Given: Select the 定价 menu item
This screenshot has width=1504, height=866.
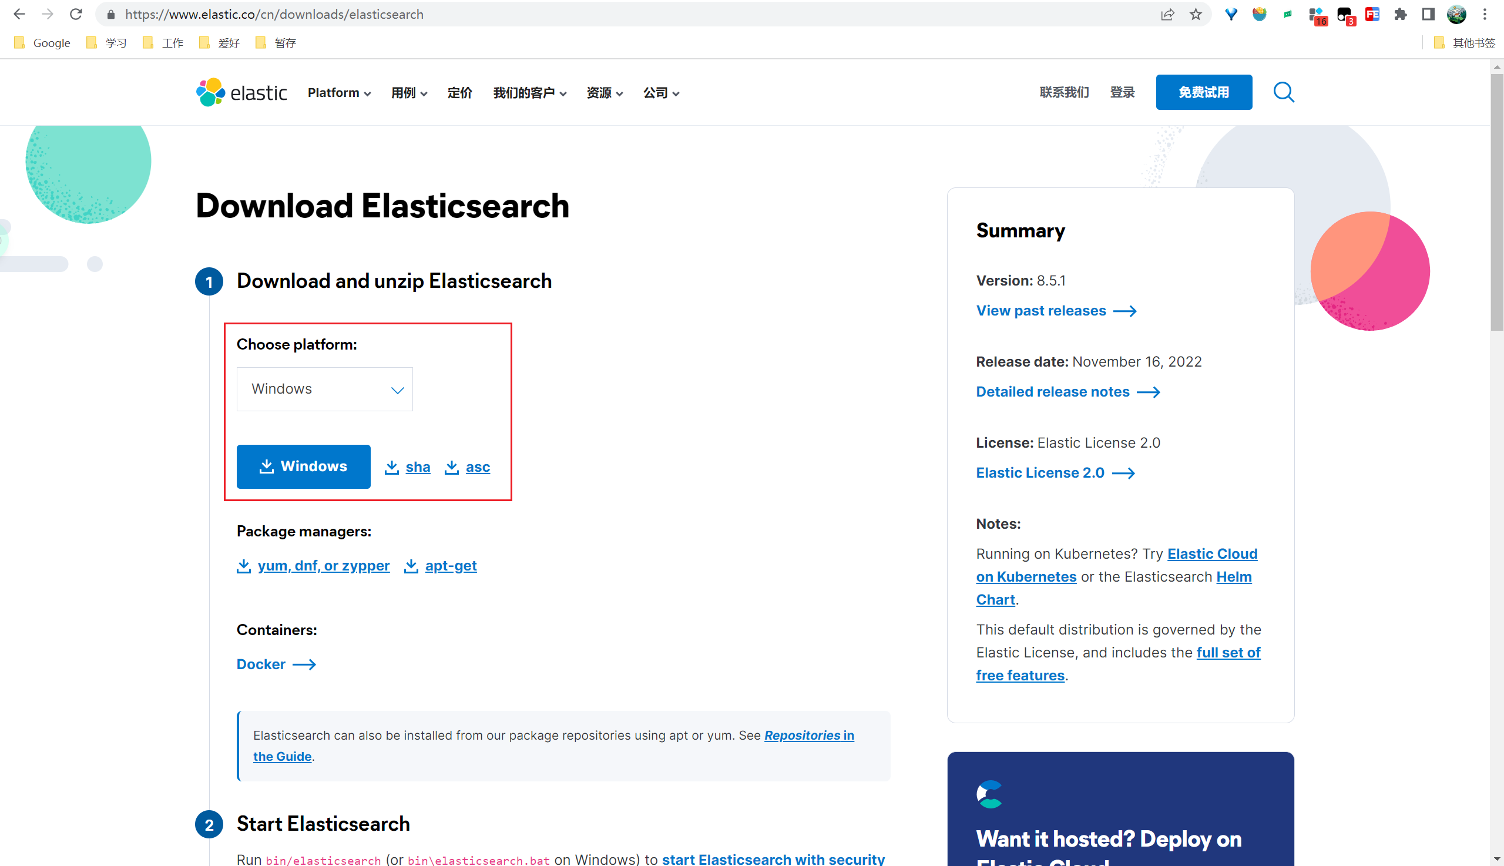Looking at the screenshot, I should (x=459, y=93).
